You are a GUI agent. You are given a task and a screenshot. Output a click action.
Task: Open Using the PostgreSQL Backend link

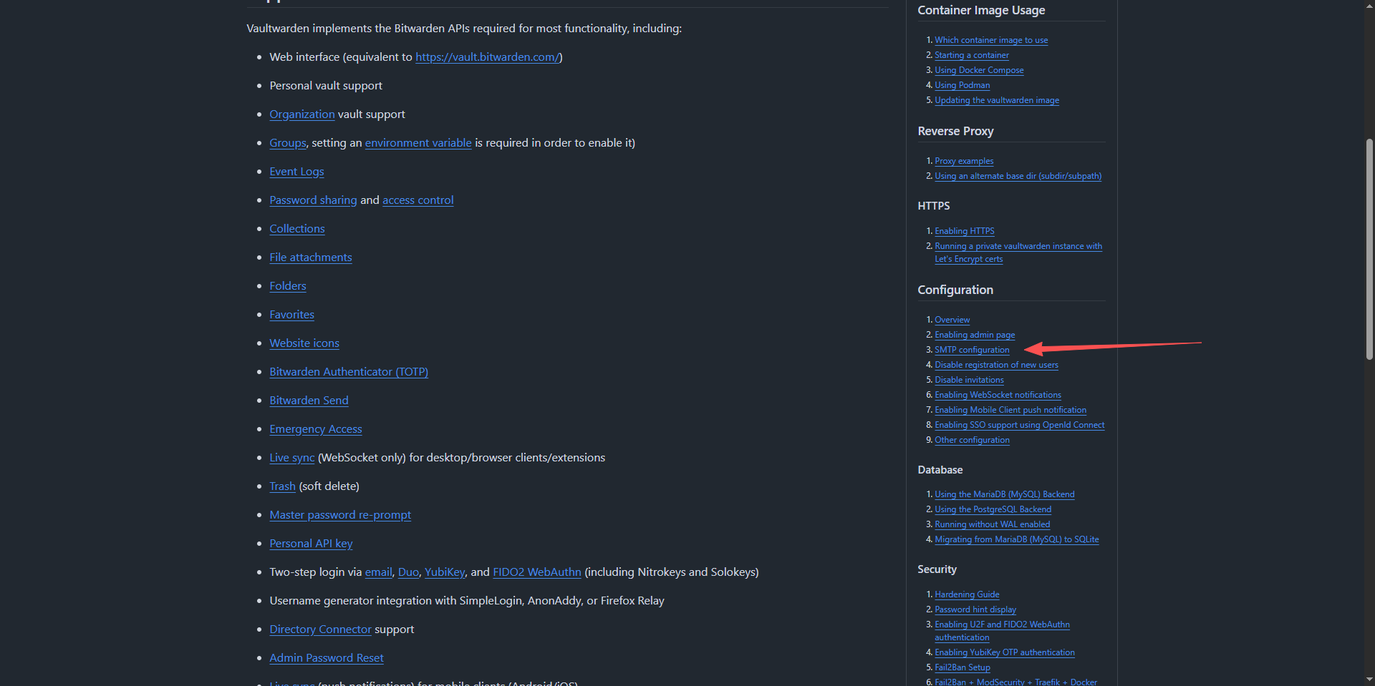[x=992, y=509]
